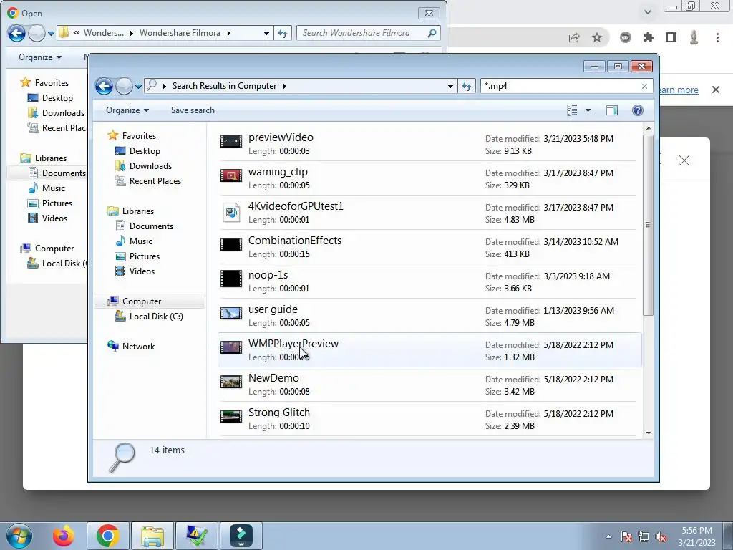This screenshot has height=550, width=733.
Task: Select Recent Places in Search Results navigation pane
Action: click(155, 181)
